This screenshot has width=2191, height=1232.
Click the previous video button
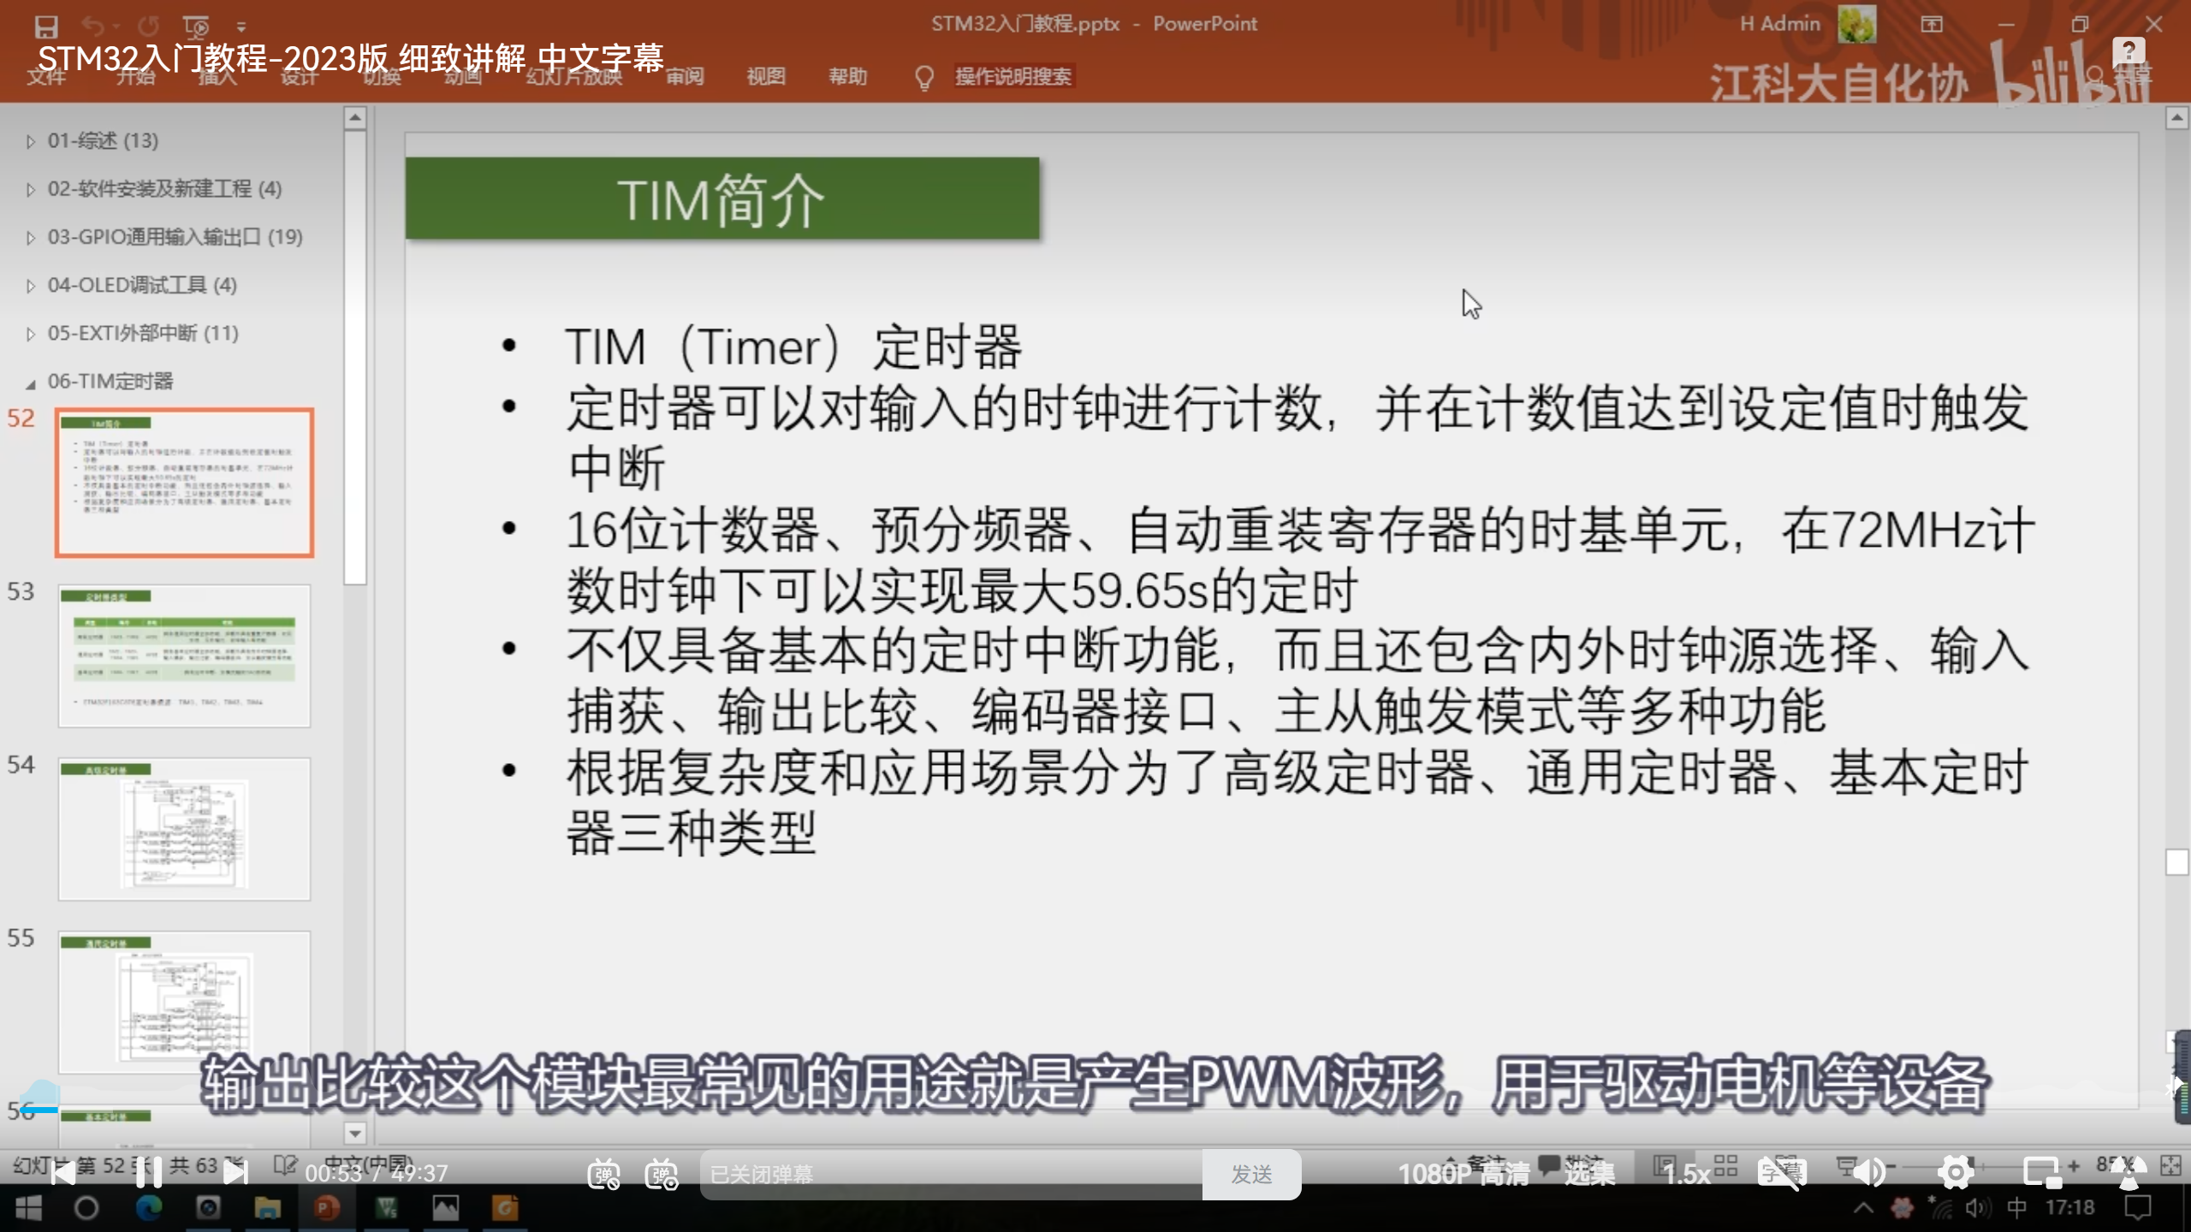click(x=62, y=1173)
